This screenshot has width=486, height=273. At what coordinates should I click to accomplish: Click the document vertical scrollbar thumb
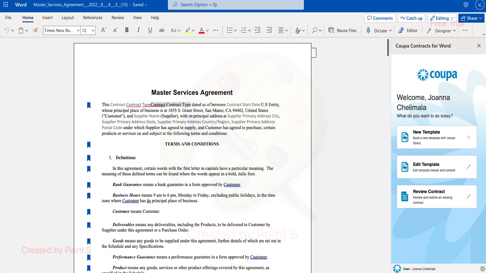point(388,48)
